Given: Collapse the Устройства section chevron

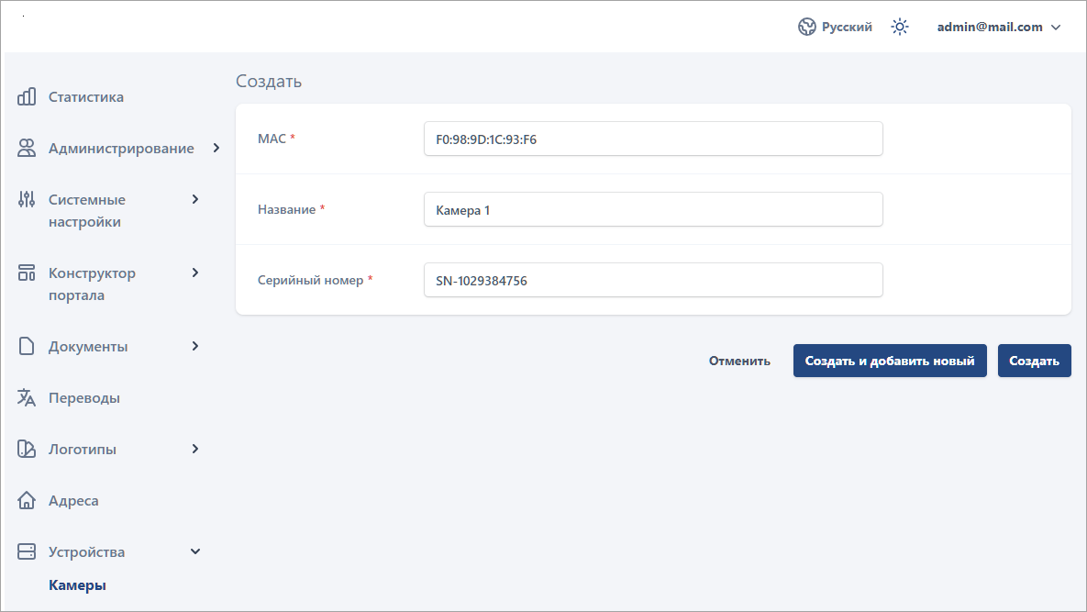Looking at the screenshot, I should click(x=194, y=551).
